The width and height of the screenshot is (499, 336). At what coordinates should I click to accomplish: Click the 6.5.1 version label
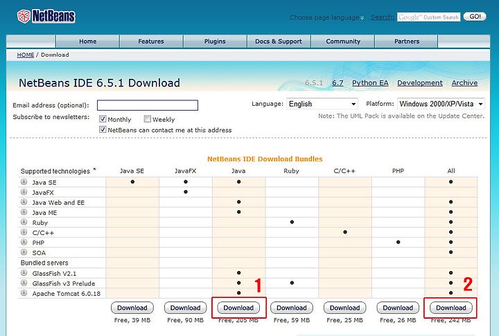[314, 82]
